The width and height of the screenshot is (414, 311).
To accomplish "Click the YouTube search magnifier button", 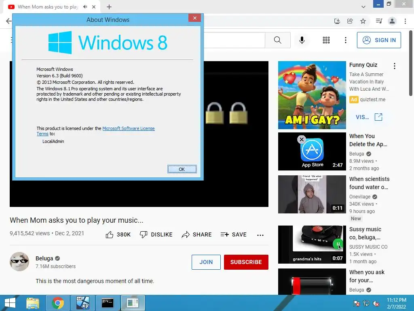I will pos(277,40).
